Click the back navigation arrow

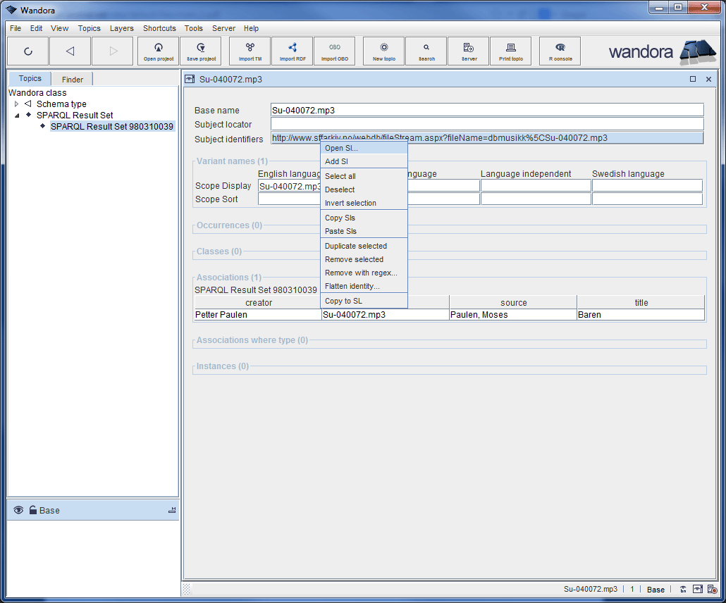click(x=70, y=51)
